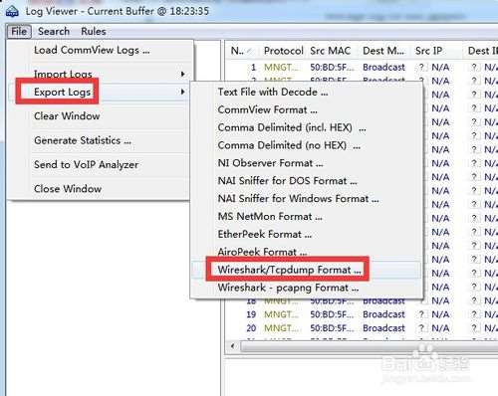The width and height of the screenshot is (498, 396).
Task: Export logs in CommView Format
Action: 268,109
